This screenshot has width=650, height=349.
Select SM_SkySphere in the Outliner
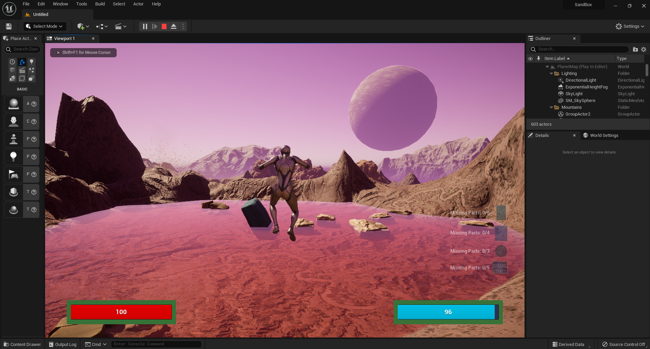(x=580, y=101)
